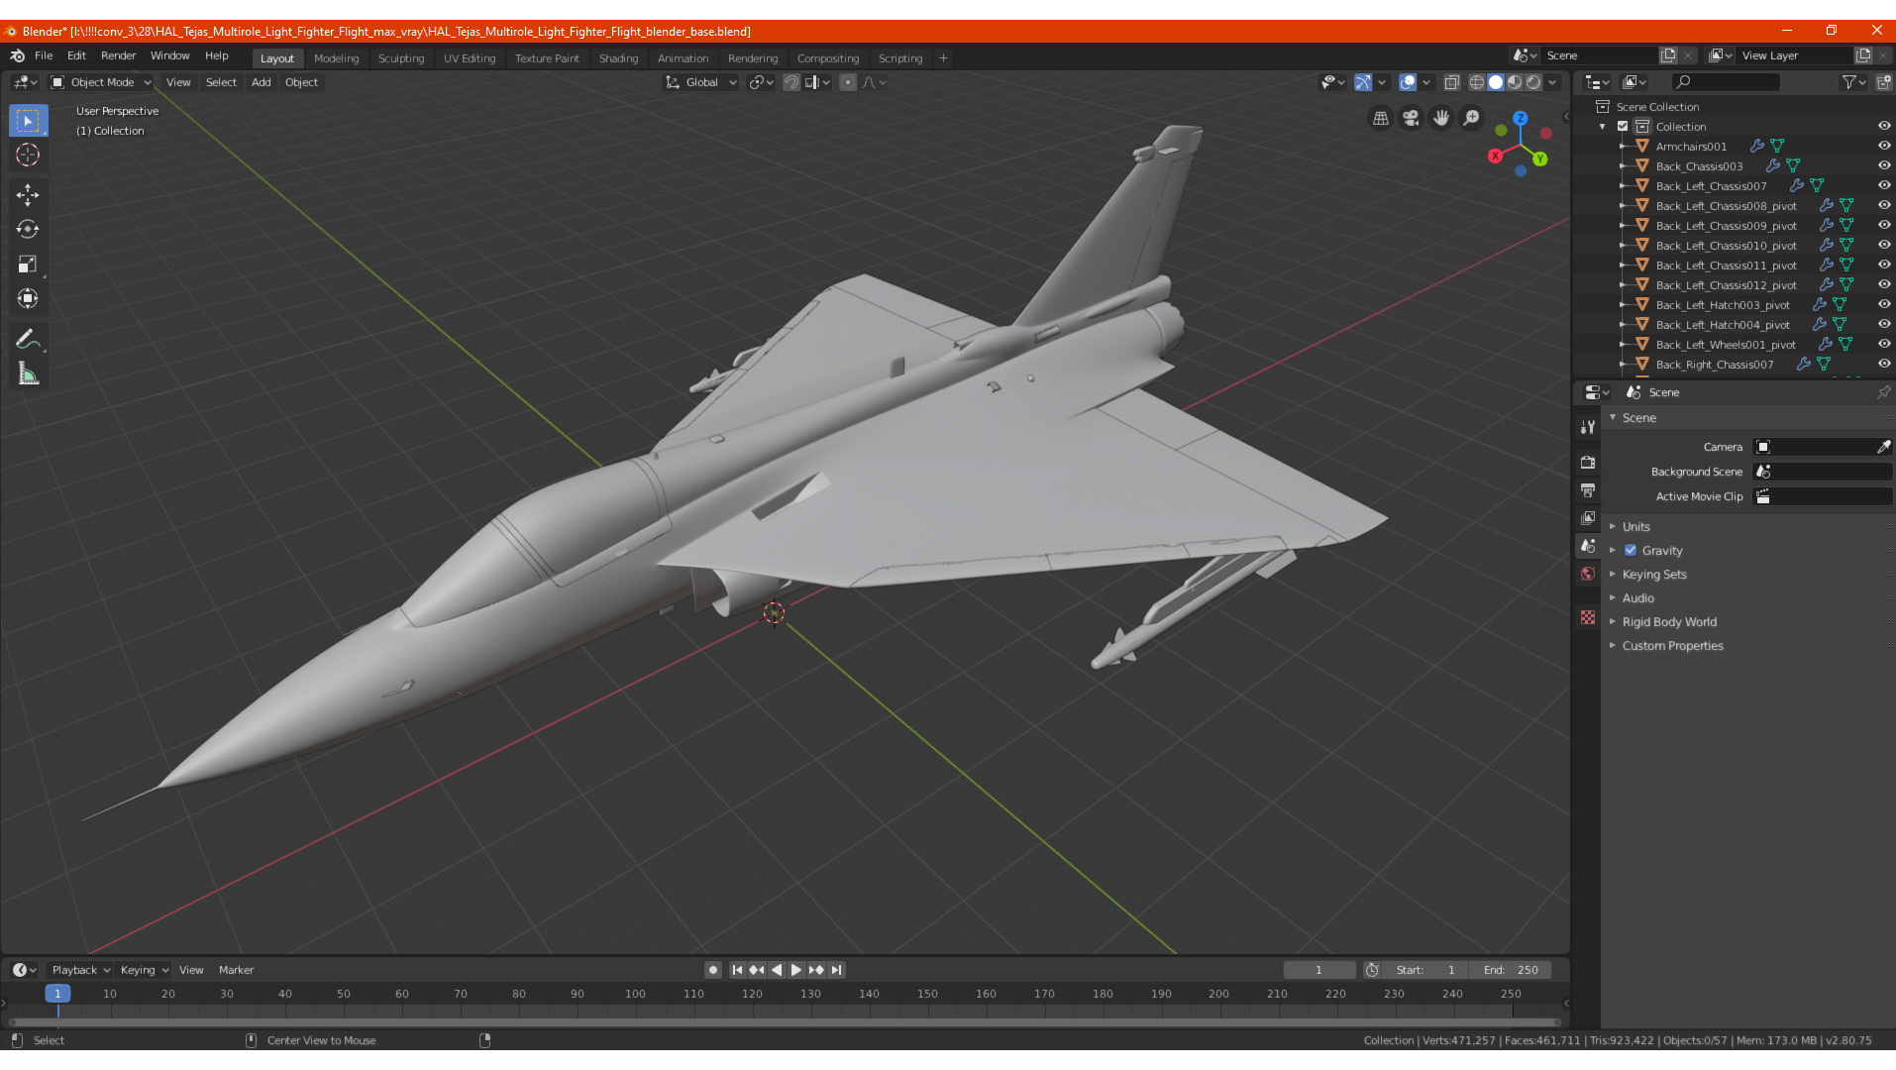Viewport: 1896px width, 1070px height.
Task: Expand the Audio panel
Action: pos(1637,598)
